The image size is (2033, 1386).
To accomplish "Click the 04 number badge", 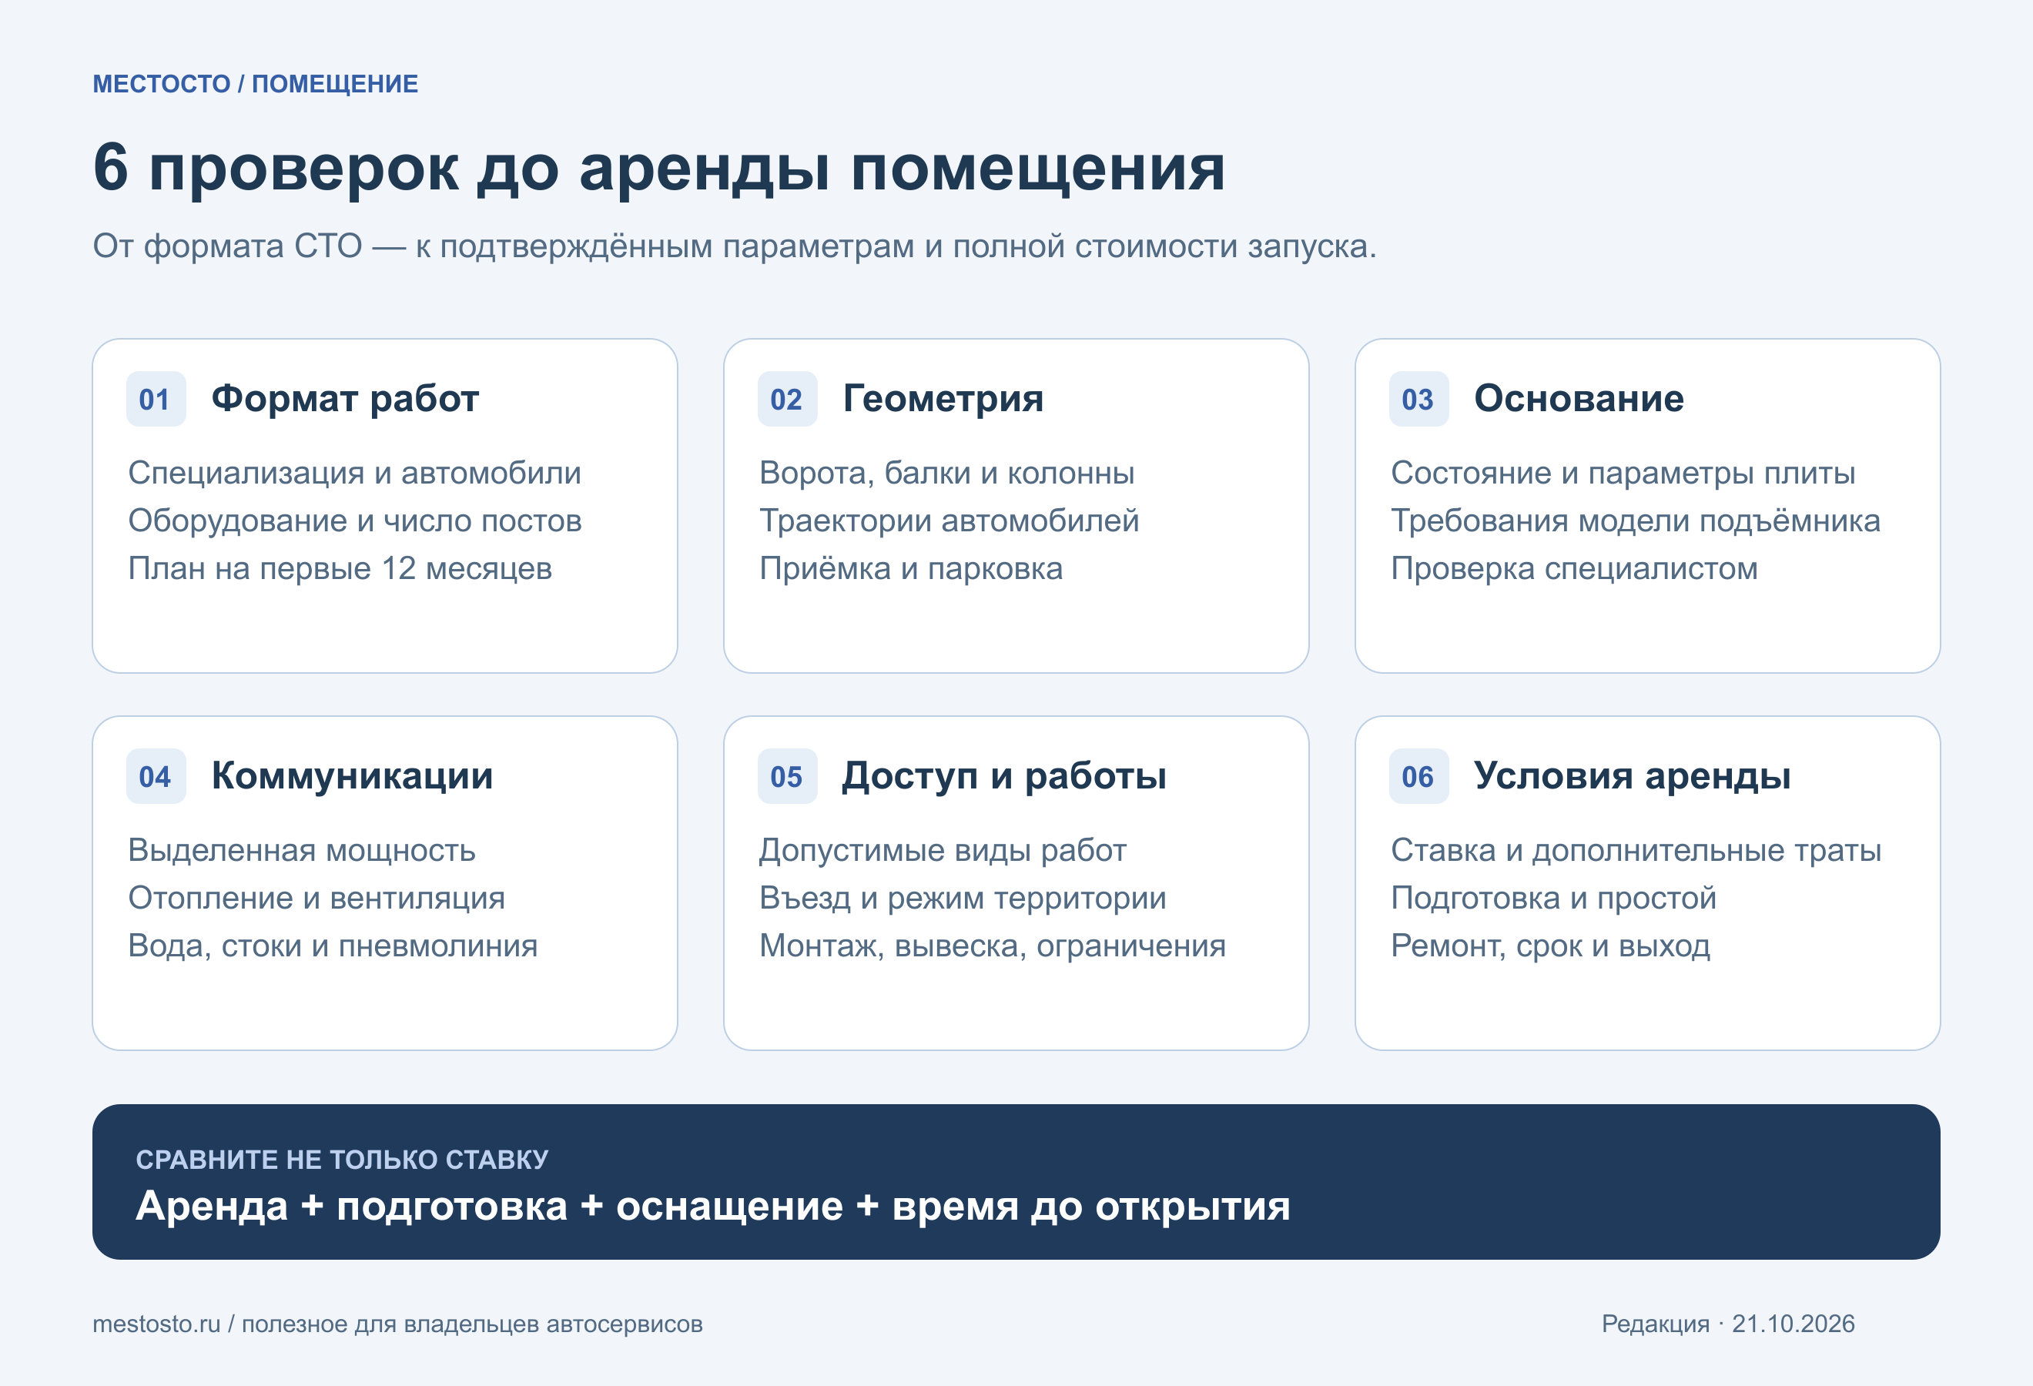I will pos(156,776).
